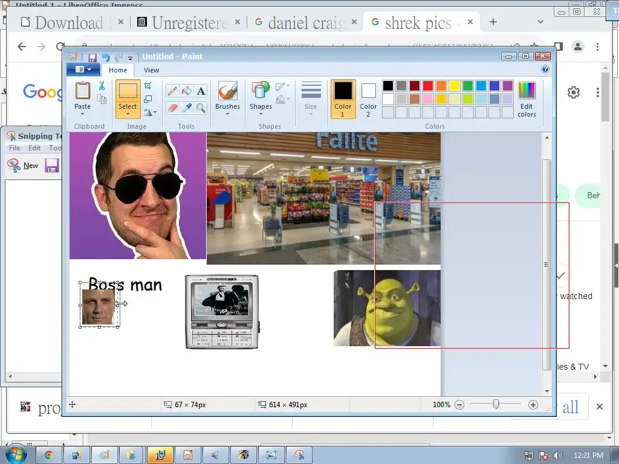This screenshot has height=464, width=619.
Task: Expand the Paste dropdown arrow
Action: tap(82, 114)
